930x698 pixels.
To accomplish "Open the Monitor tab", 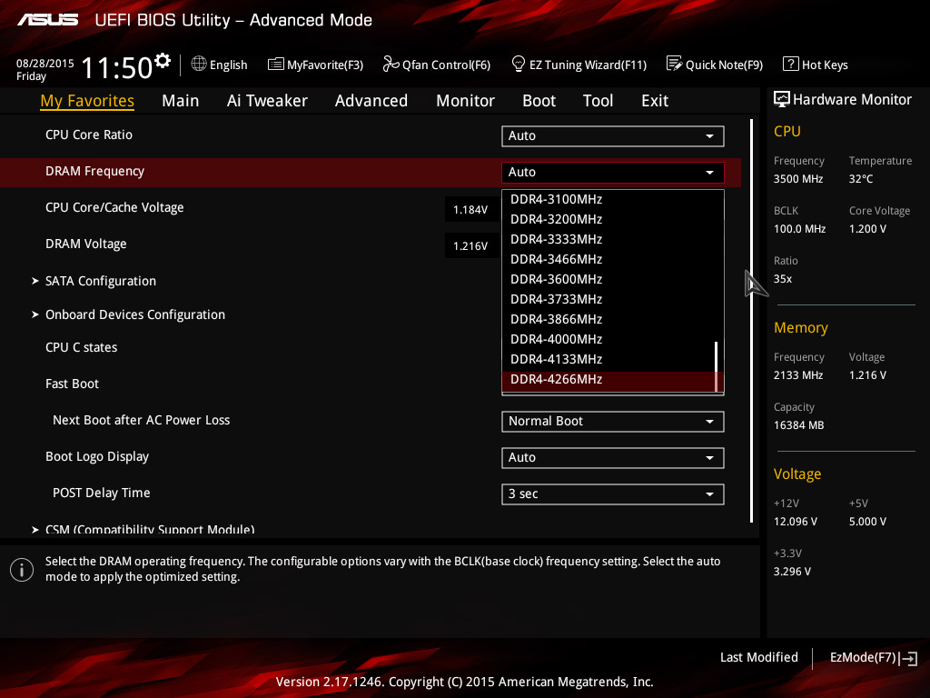I will [x=465, y=101].
